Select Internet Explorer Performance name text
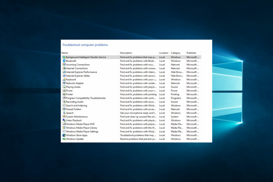Screen dimensions: 273x182 pyautogui.click(x=81, y=72)
